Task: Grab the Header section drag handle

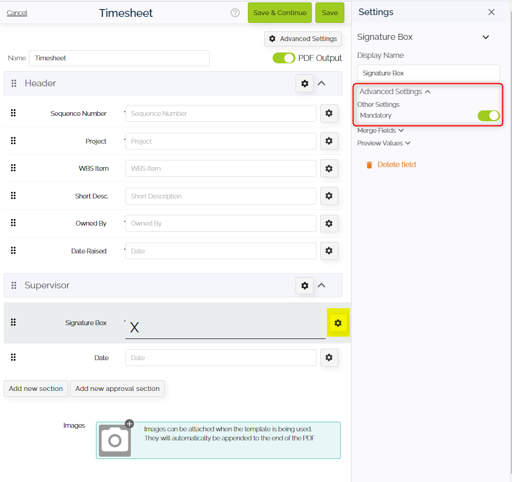Action: [14, 83]
